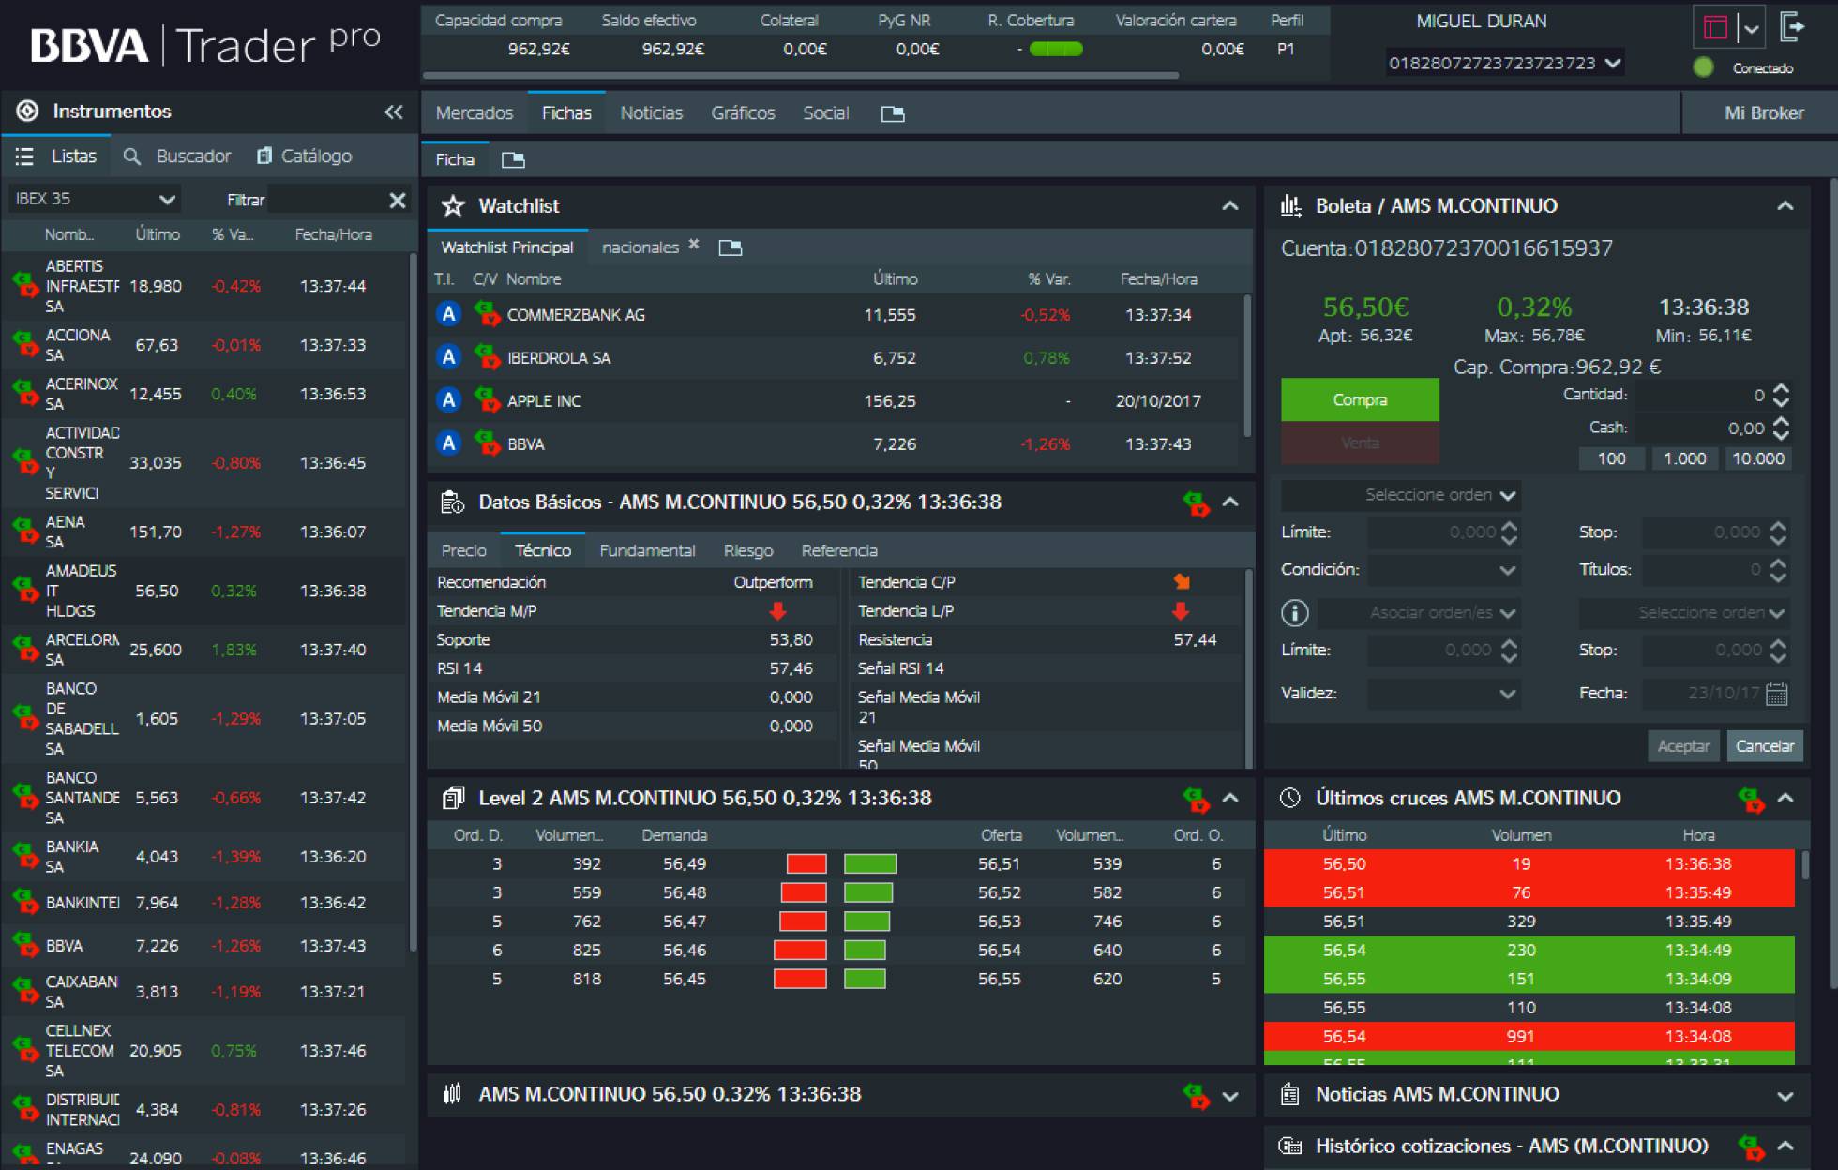Select the Riesgo data tab
This screenshot has height=1170, width=1838.
click(748, 550)
